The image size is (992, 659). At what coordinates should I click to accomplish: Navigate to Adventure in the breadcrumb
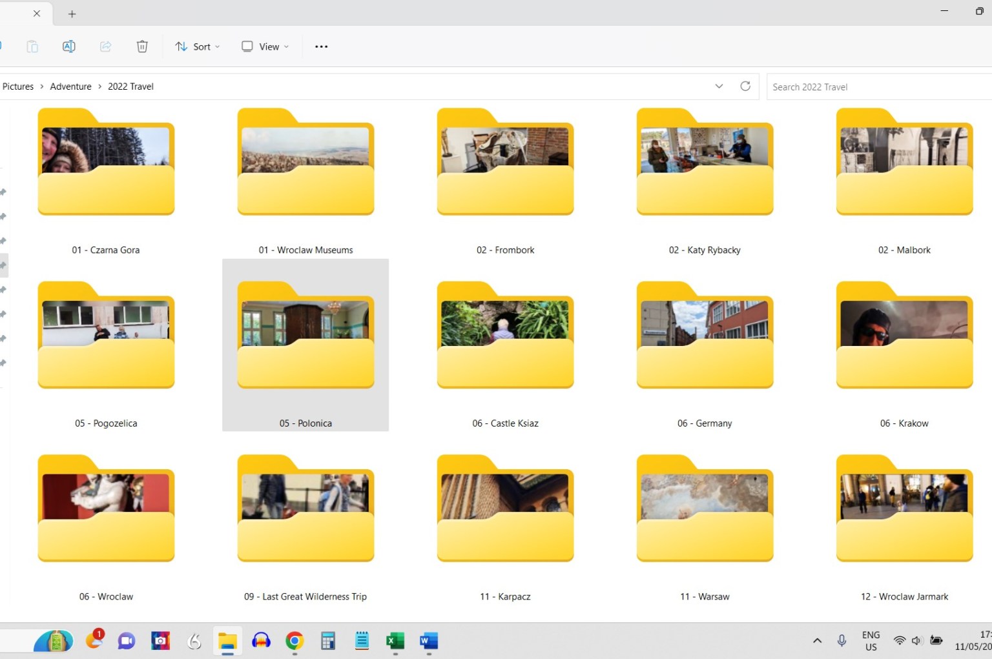[70, 86]
